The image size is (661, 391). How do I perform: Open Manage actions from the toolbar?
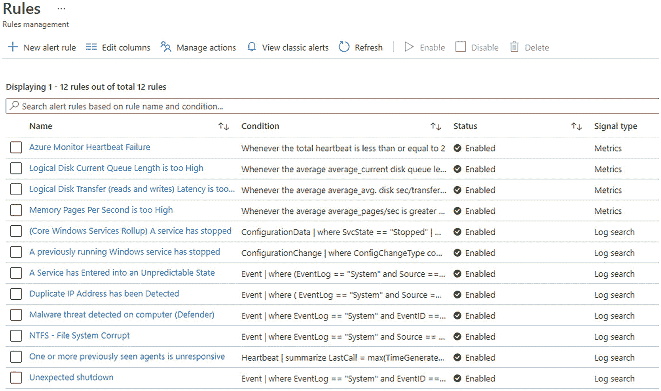coord(206,47)
